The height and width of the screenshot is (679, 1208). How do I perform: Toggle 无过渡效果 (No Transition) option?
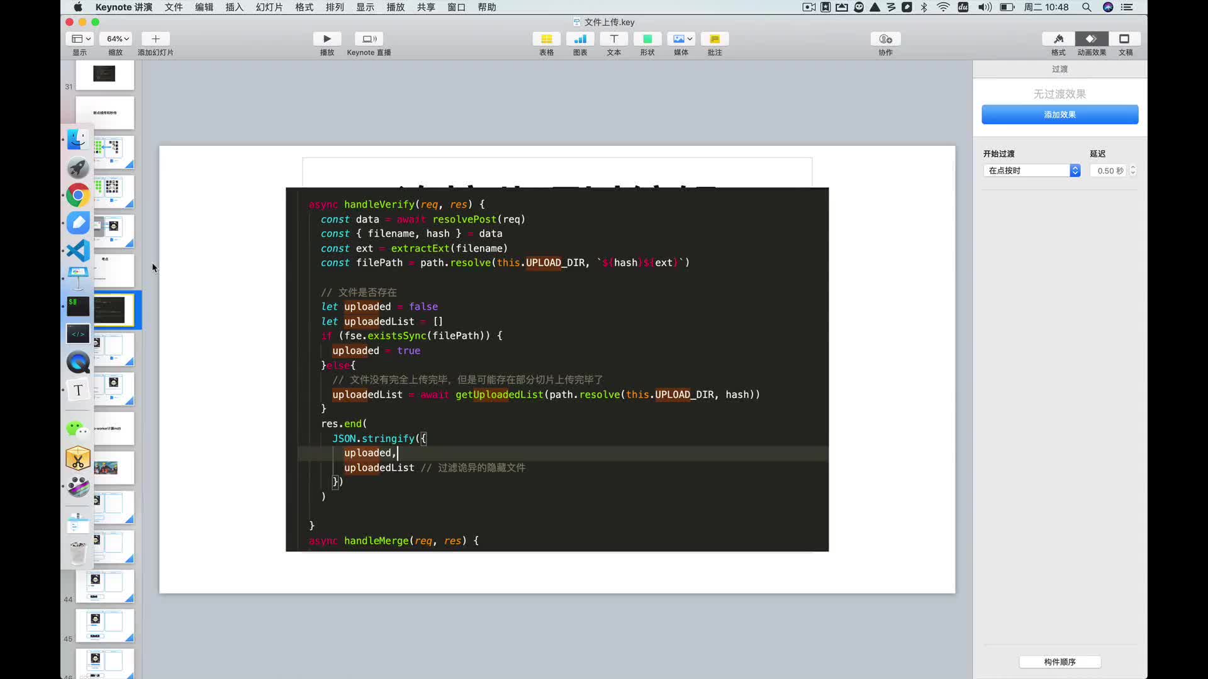pos(1060,93)
